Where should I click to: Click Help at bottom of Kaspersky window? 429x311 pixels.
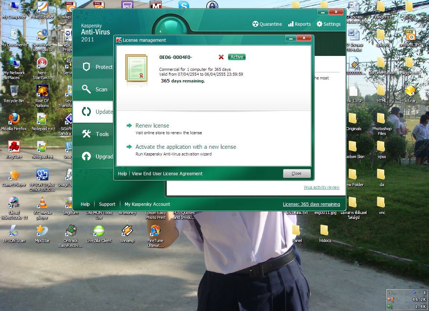coord(85,204)
